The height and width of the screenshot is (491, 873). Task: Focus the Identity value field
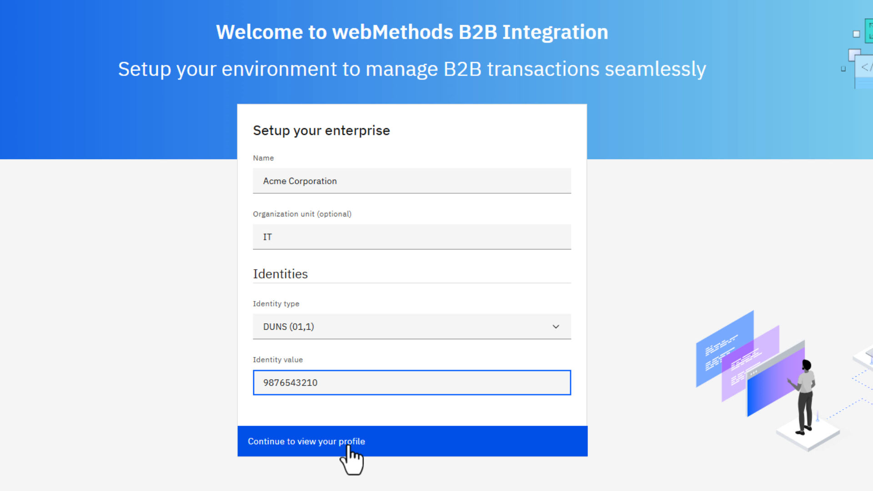click(411, 383)
